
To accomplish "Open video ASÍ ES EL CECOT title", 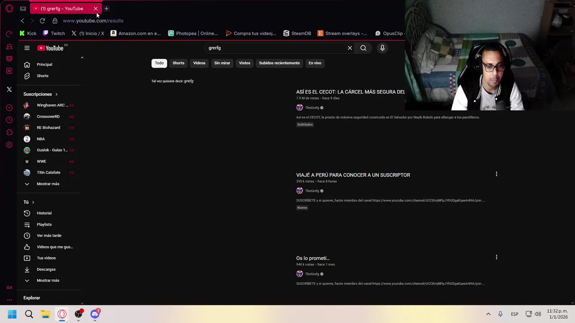I will click(x=350, y=92).
